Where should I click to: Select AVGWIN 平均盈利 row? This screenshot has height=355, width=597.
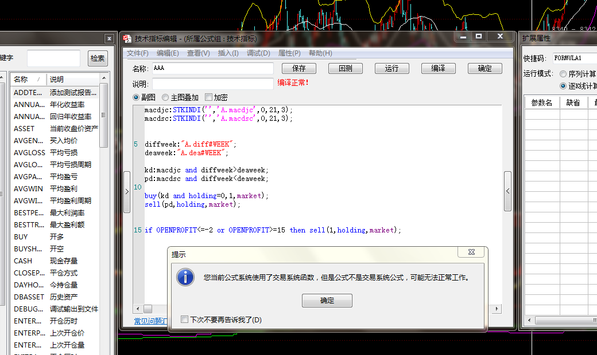click(x=55, y=189)
